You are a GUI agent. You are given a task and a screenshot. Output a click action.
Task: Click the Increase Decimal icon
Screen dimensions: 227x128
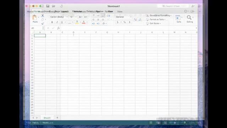[x=135, y=20]
